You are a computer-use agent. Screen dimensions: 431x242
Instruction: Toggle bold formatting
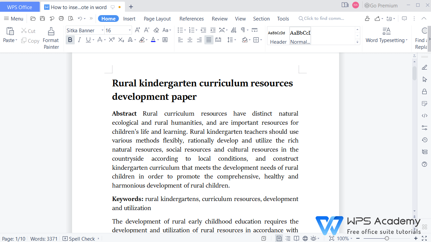70,40
